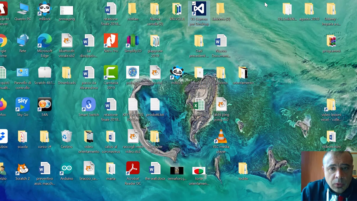The image size is (357, 201).
Task: Select the Scratch-461... installer icon
Action: pyautogui.click(x=45, y=75)
